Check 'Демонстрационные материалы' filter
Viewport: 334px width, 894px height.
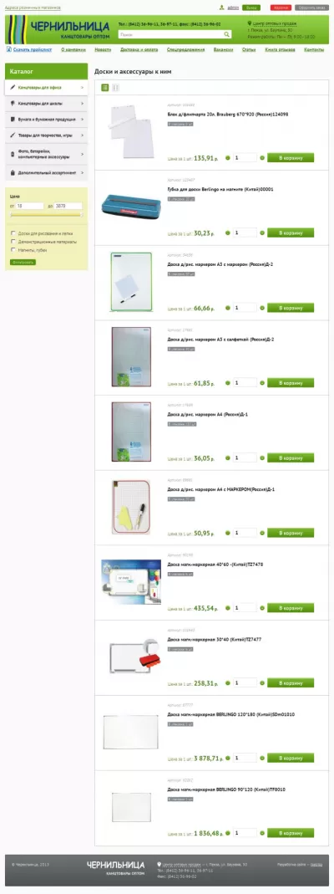pos(13,242)
